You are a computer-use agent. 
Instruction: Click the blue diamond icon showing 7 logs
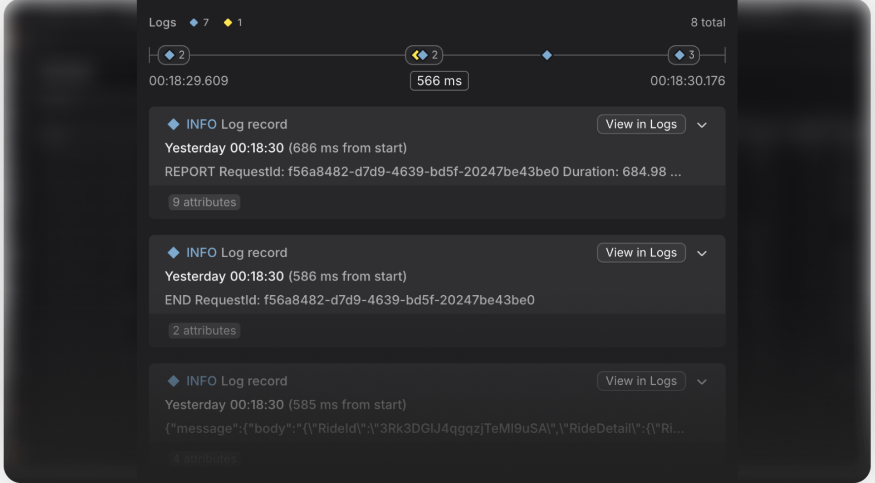pos(194,23)
